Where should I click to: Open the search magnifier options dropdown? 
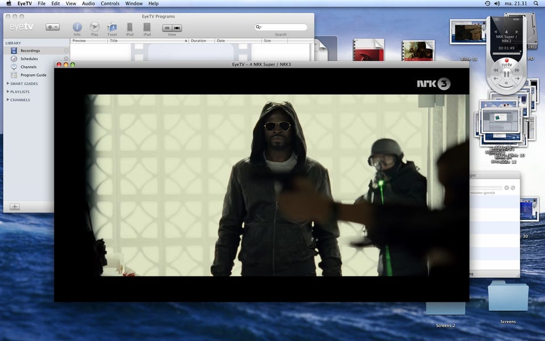click(258, 27)
